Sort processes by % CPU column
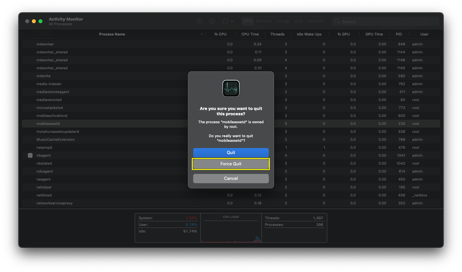 [220, 34]
